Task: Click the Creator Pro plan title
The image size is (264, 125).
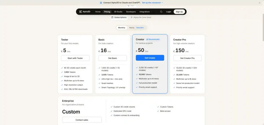Action: pos(180,40)
